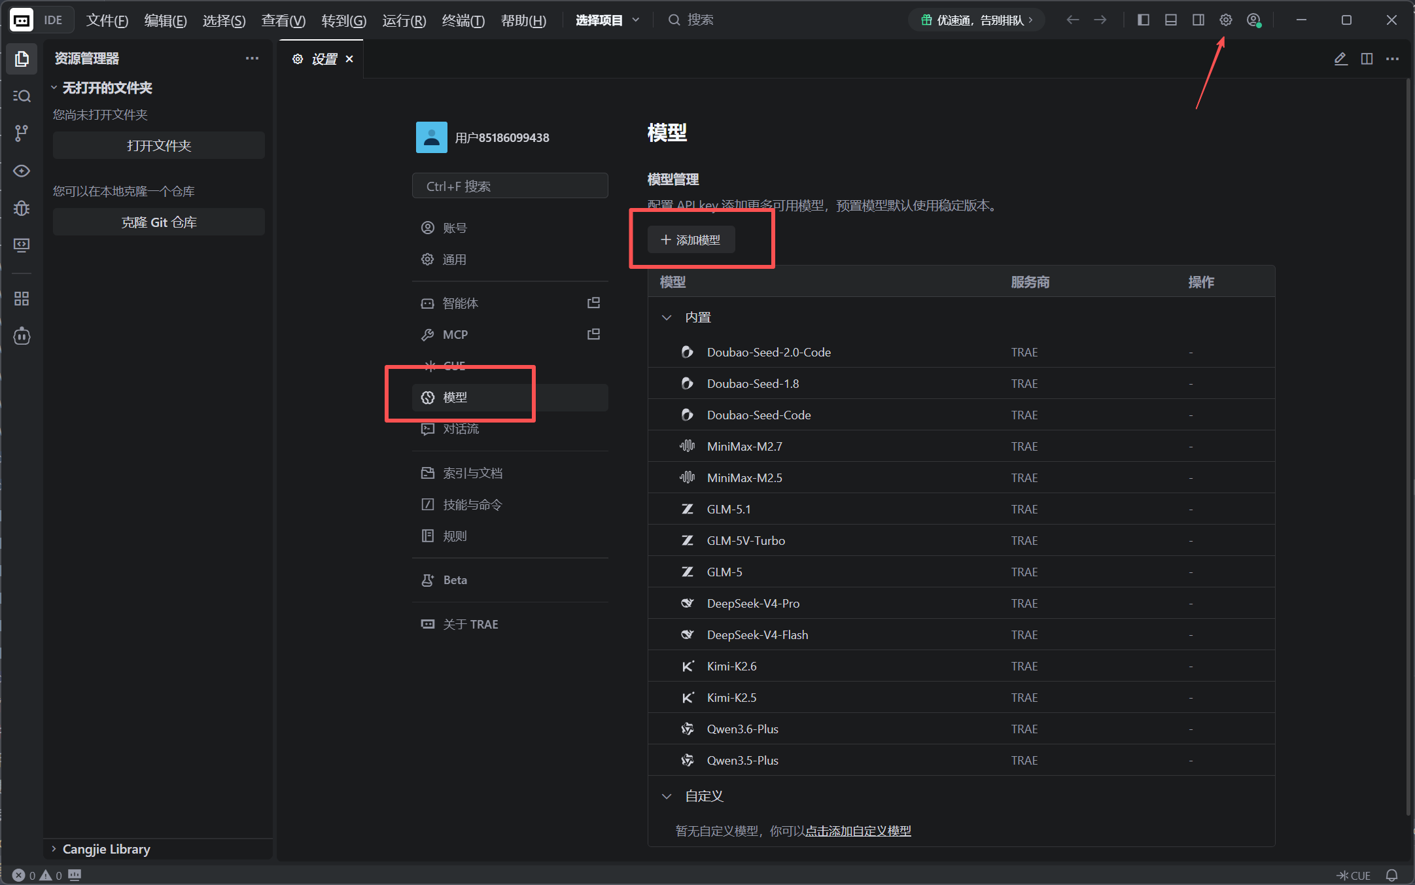Toggle the primary side bar layout icon
The height and width of the screenshot is (885, 1415).
(x=1143, y=20)
